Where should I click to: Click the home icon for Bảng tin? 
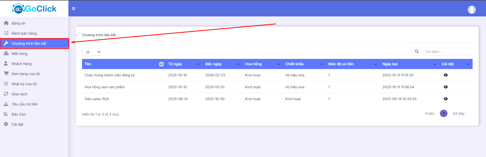click(6, 23)
